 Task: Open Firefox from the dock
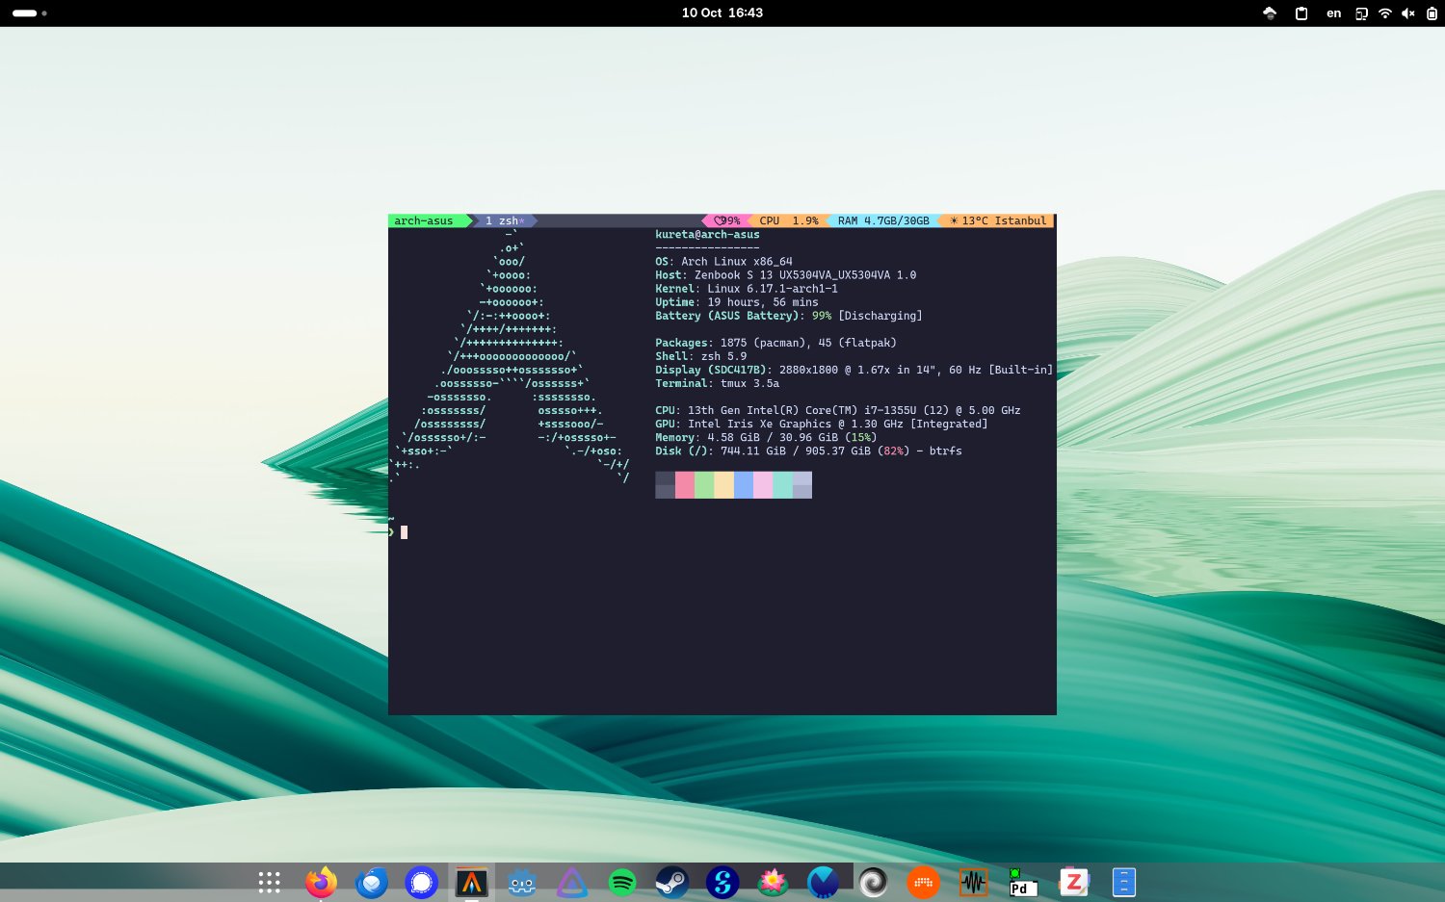[321, 882]
